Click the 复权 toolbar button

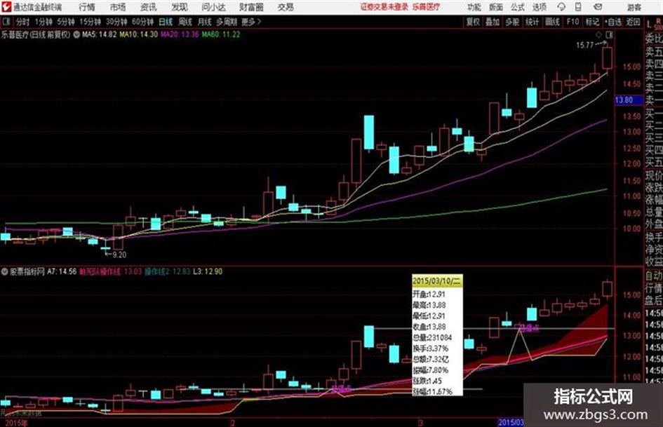pyautogui.click(x=473, y=22)
